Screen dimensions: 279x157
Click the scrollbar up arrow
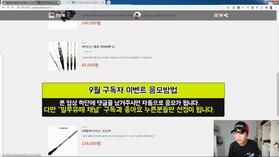click(277, 11)
